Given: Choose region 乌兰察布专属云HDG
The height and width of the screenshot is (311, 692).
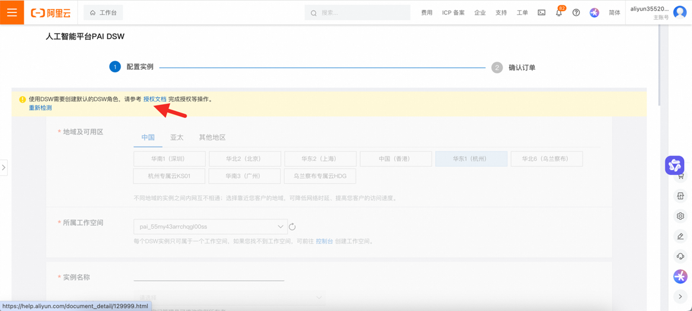Looking at the screenshot, I should click(x=320, y=176).
